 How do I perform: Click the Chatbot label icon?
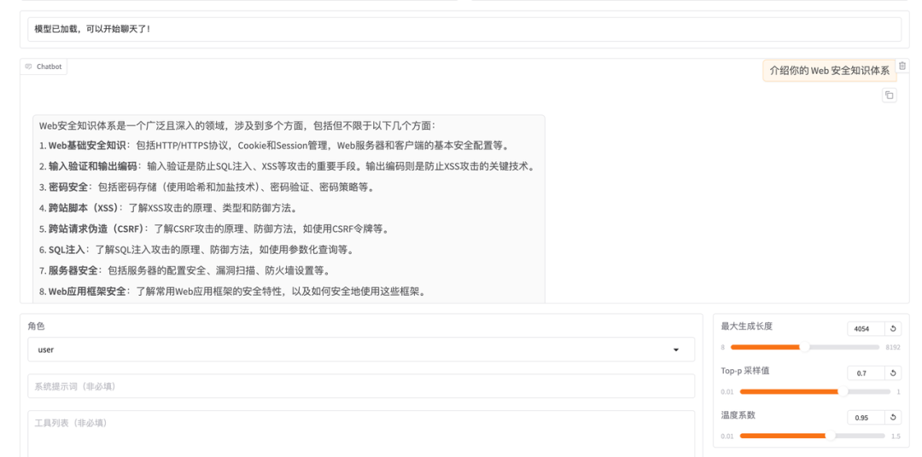coord(28,67)
